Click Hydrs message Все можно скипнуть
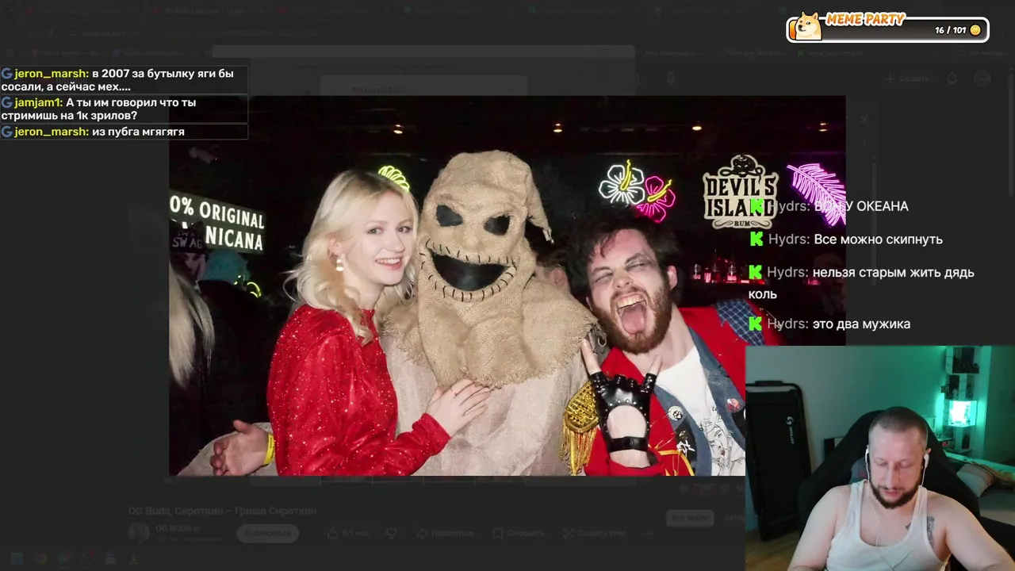The image size is (1015, 571). (x=845, y=239)
